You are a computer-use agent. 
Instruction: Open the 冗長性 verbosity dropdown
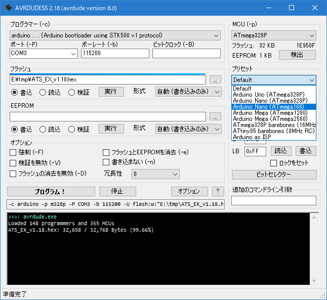click(155, 174)
